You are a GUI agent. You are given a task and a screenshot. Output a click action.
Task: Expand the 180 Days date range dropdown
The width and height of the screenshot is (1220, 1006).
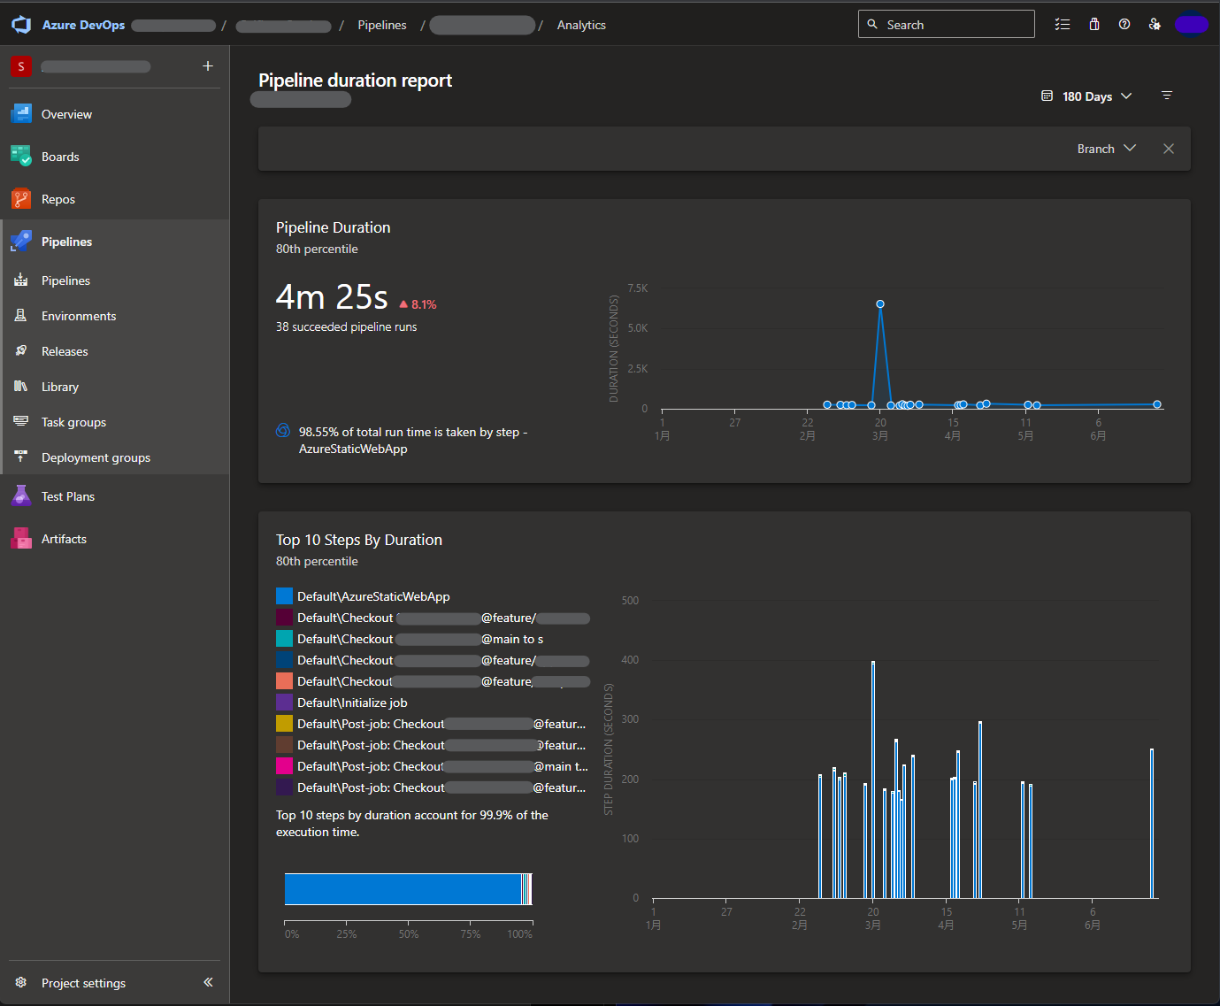click(1086, 96)
